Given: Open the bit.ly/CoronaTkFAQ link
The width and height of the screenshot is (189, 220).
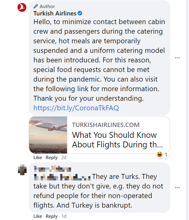Looking at the screenshot, I should 76,108.
